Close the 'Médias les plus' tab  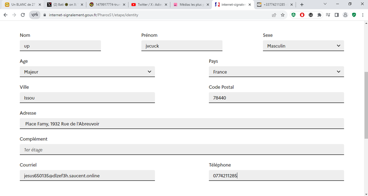pyautogui.click(x=208, y=4)
